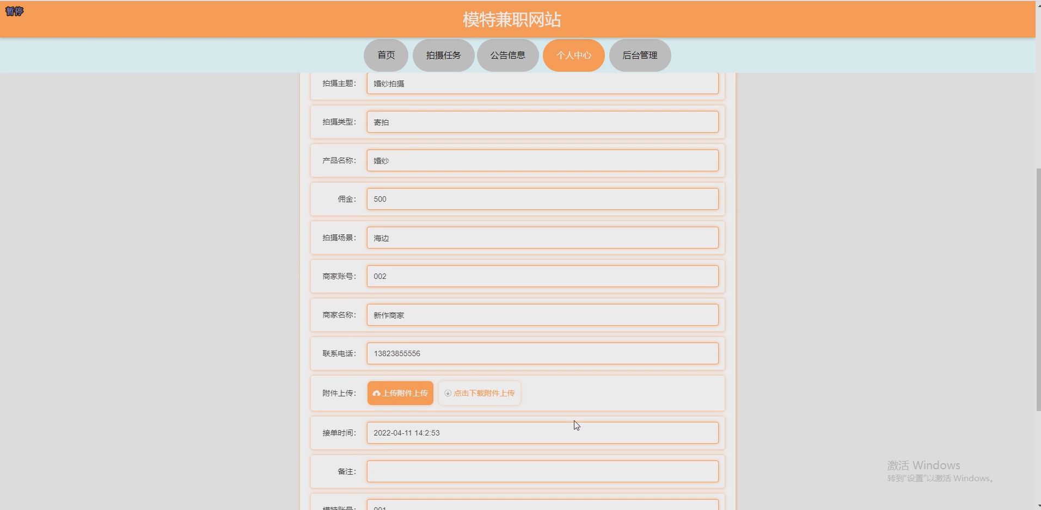Screen dimensions: 1041x510
Task: Focus the 拍摄类型 field showing 寄拍
Action: (x=542, y=122)
